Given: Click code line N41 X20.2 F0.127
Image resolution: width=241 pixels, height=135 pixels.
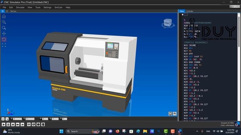Looking at the screenshot, I should tap(196, 118).
